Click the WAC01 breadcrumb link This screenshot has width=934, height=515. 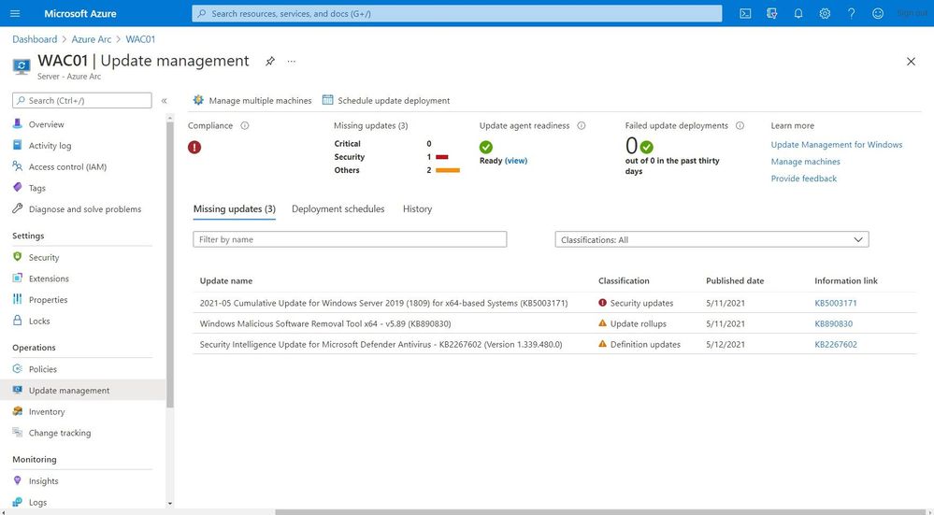140,39
